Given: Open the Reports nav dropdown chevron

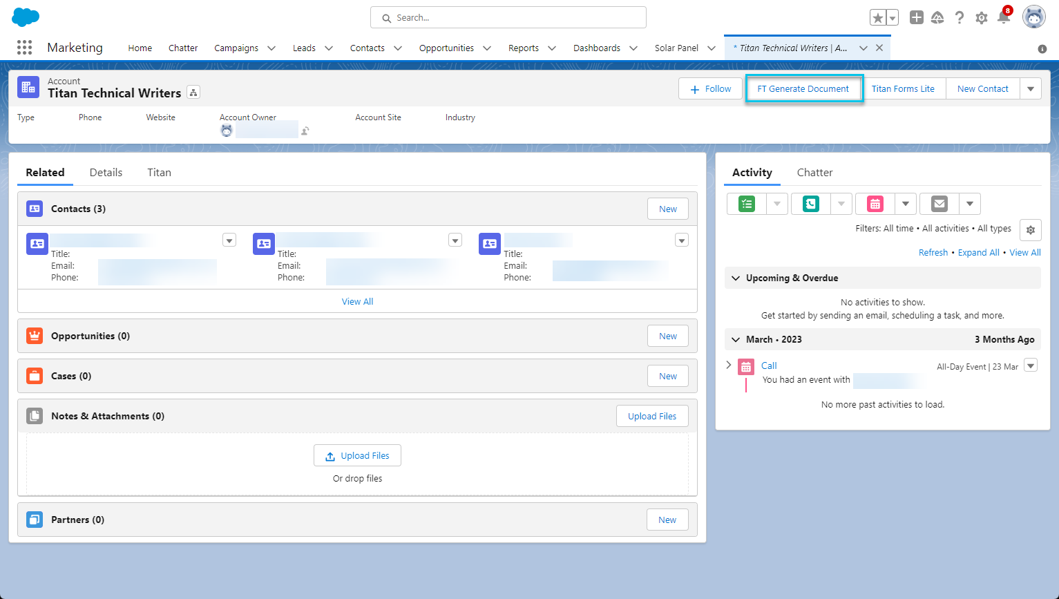Looking at the screenshot, I should point(552,48).
